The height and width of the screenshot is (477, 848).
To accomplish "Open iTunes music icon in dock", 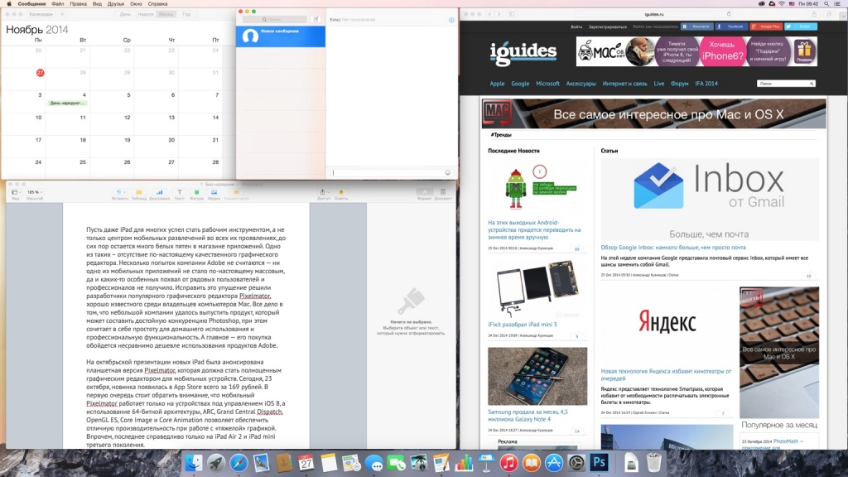I will coord(509,463).
